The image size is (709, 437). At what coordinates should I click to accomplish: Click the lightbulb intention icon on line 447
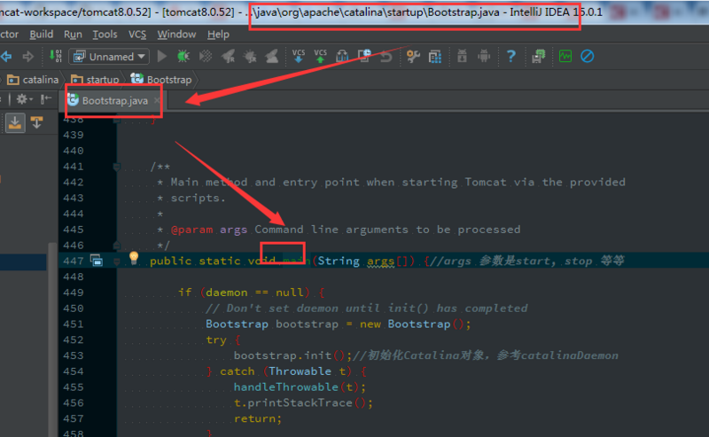[134, 257]
